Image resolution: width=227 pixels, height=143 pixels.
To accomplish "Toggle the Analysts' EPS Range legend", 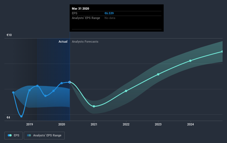I will coord(44,135).
